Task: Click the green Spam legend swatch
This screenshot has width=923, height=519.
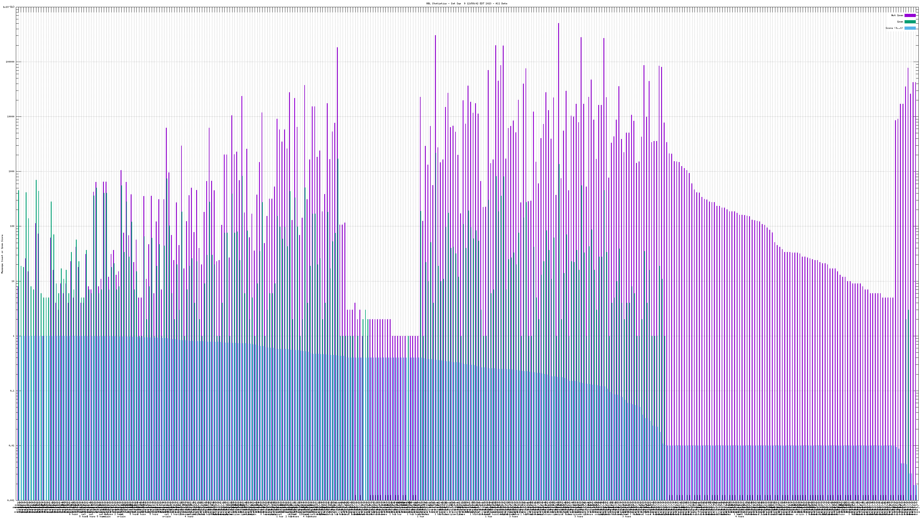Action: (910, 22)
